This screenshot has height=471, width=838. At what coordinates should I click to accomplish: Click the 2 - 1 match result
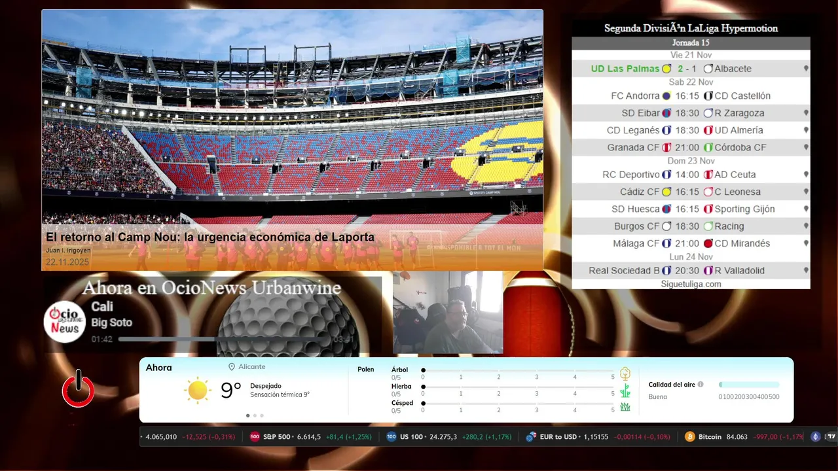pyautogui.click(x=687, y=69)
